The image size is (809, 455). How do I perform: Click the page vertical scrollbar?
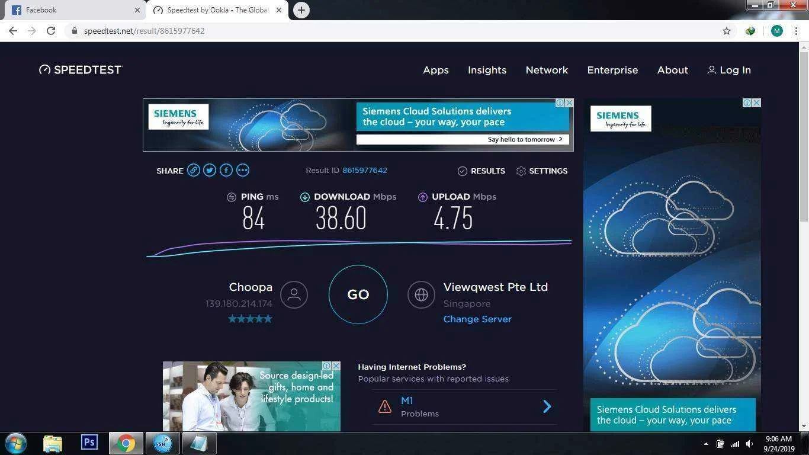click(804, 136)
